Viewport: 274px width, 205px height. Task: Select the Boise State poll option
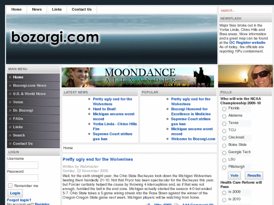[224, 146]
